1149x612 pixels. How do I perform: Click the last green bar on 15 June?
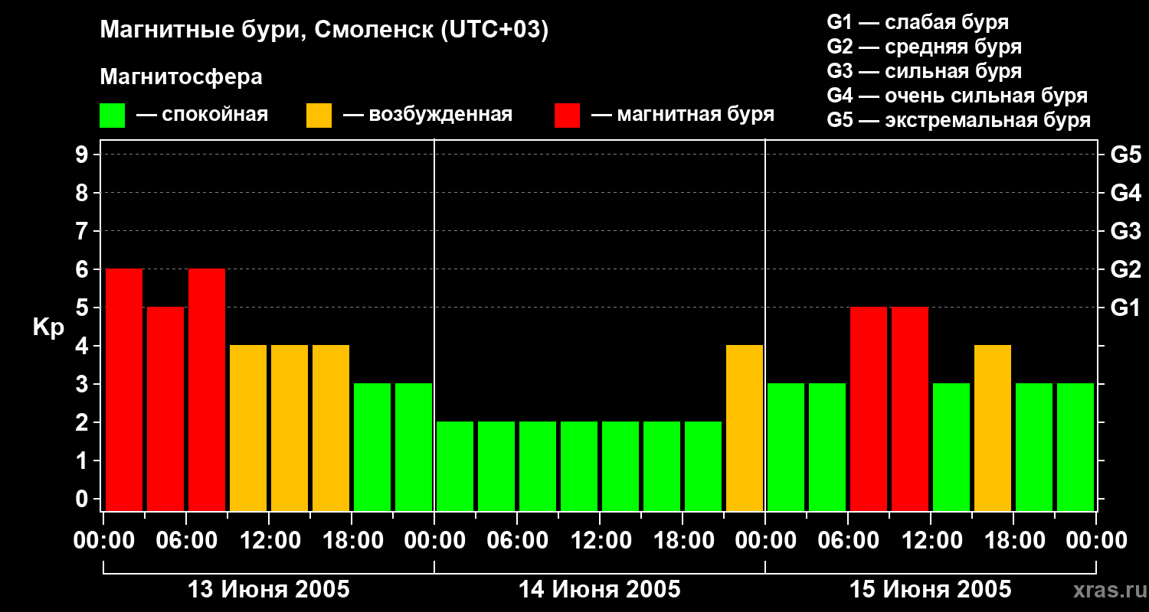1075,447
